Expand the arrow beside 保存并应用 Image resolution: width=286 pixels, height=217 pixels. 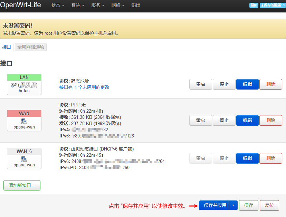click(233, 205)
